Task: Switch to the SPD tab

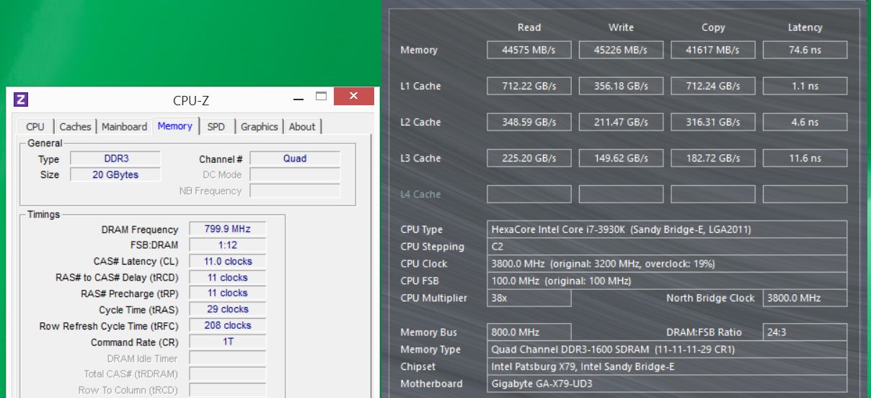Action: (216, 126)
